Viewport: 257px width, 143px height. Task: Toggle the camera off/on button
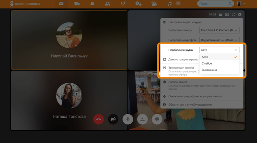click(113, 119)
